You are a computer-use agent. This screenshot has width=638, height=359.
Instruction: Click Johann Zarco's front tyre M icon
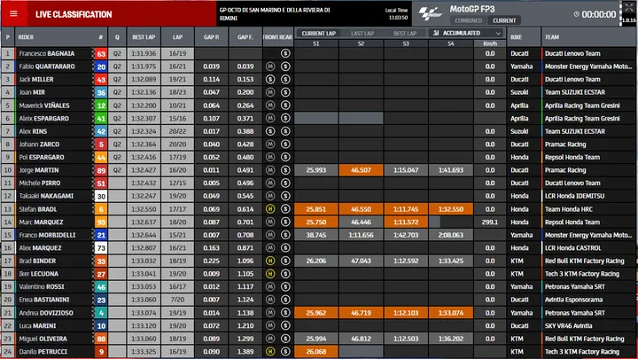pyautogui.click(x=270, y=144)
